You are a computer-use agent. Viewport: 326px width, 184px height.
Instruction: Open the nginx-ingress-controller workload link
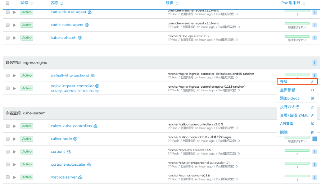click(72, 86)
